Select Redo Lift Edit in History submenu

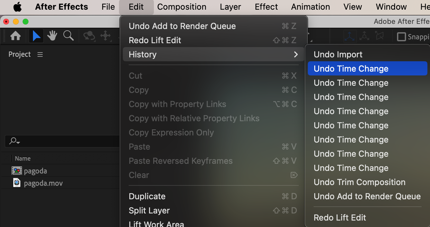point(339,218)
